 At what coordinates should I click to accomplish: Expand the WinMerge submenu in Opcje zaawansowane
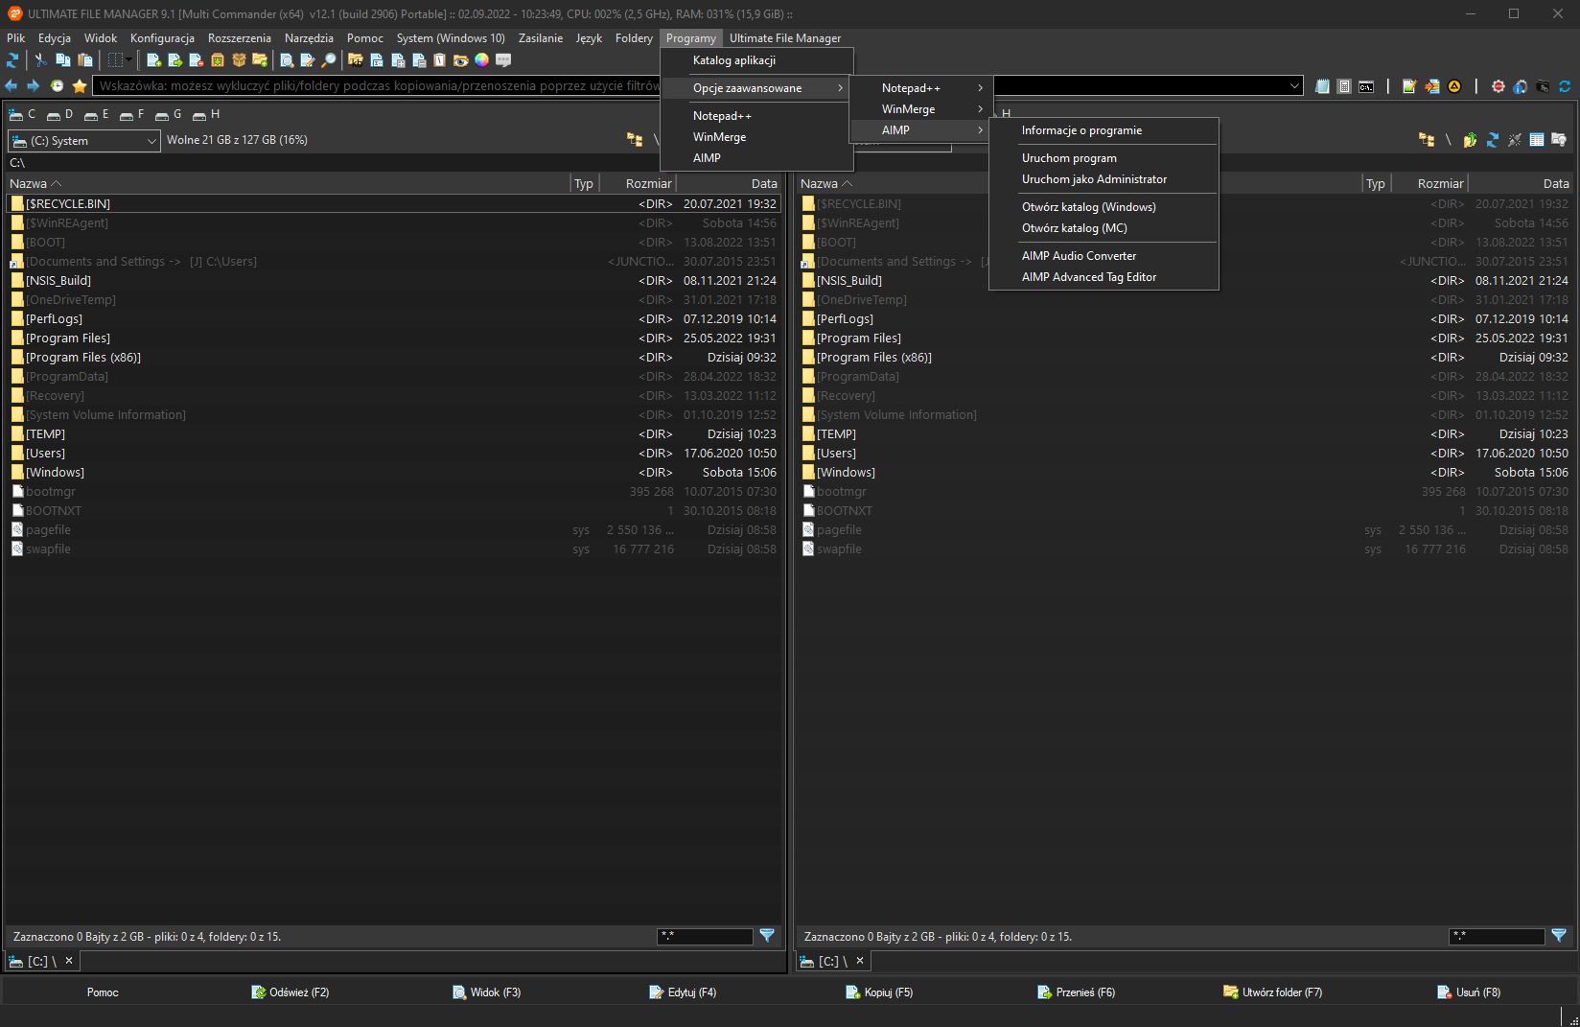pos(920,109)
